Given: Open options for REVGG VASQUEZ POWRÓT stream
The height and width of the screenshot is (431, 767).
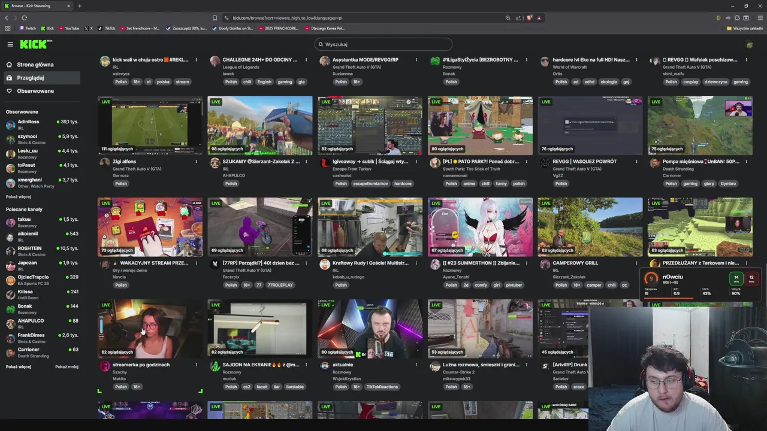Looking at the screenshot, I should tap(636, 162).
